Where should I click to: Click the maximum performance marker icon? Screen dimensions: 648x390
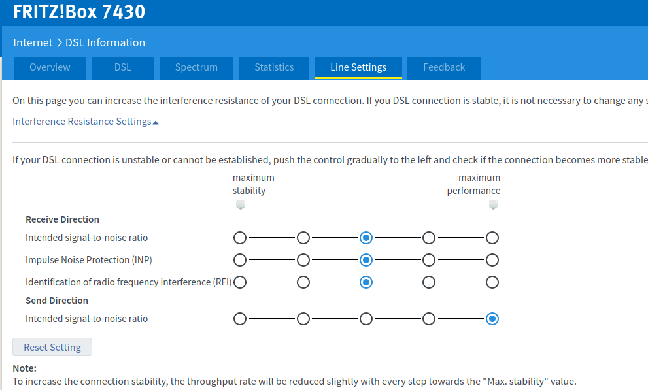pos(493,205)
